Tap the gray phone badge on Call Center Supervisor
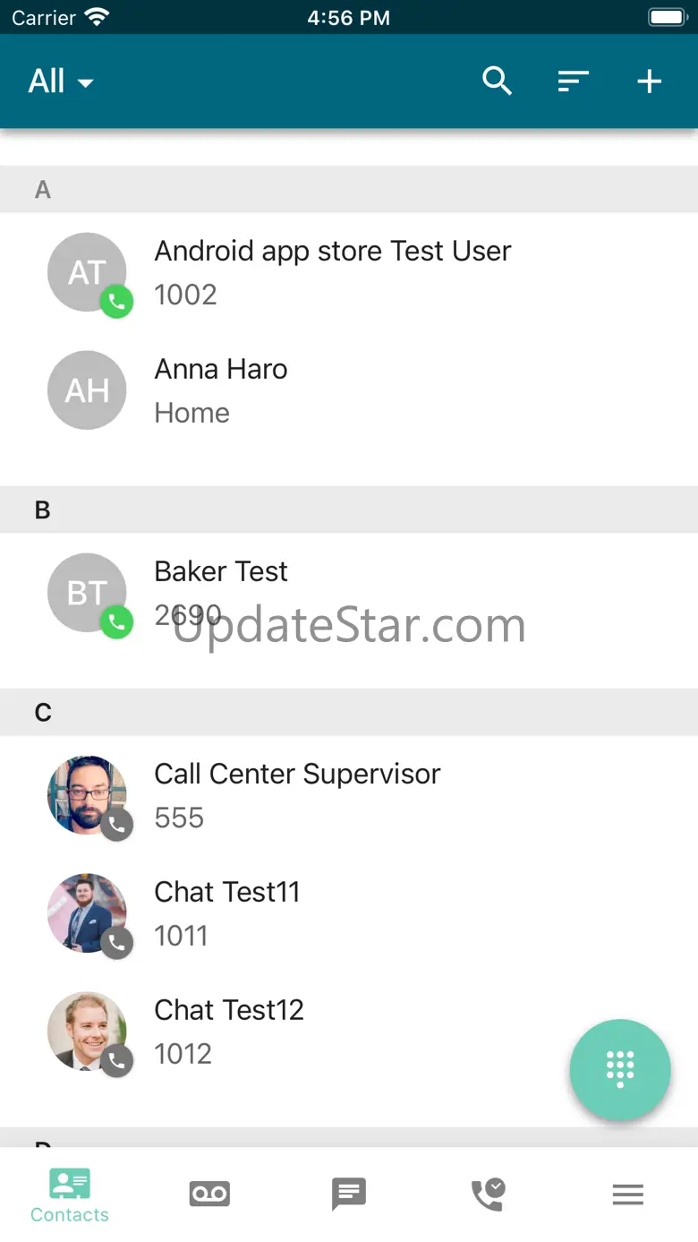 click(x=116, y=825)
